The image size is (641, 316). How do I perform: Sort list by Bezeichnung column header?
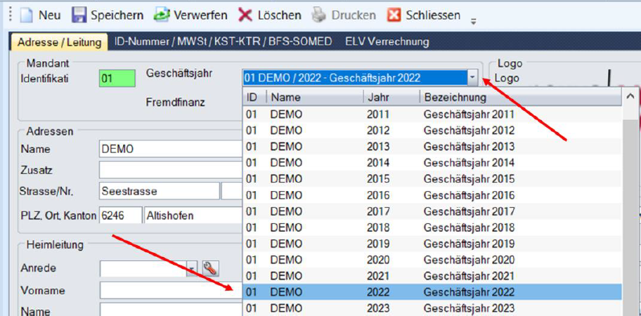coord(520,98)
